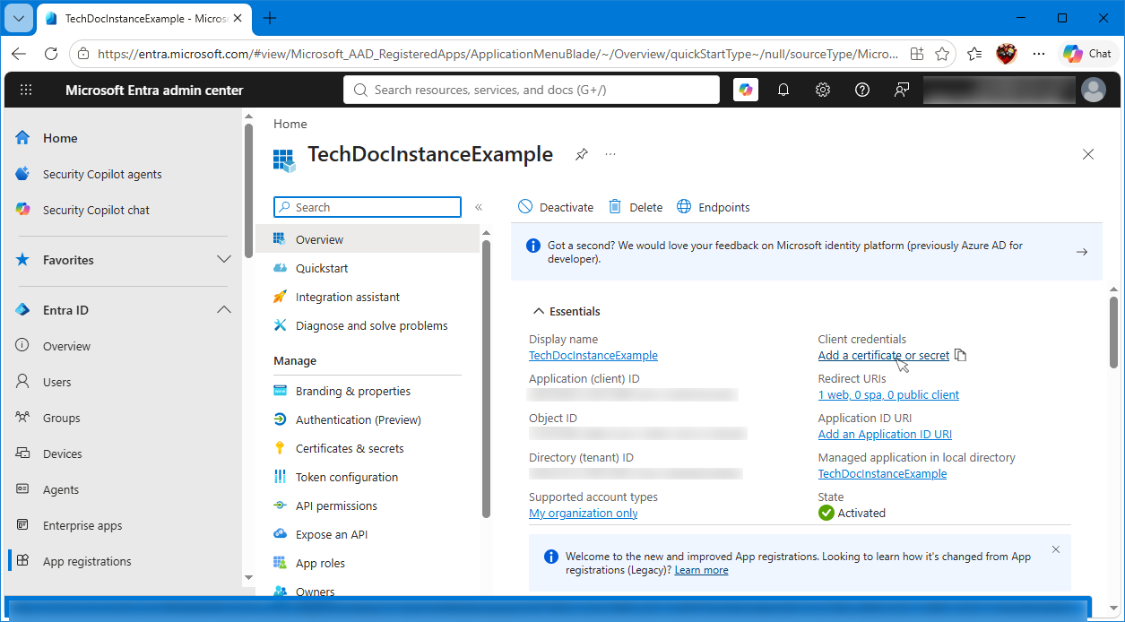Screen dimensions: 1125x622
Task: Open browser favorites list icon
Action: 974,54
